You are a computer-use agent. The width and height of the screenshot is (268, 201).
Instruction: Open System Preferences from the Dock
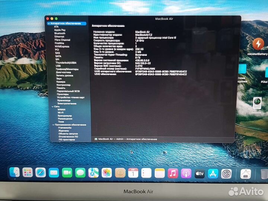pyautogui.click(x=226, y=174)
